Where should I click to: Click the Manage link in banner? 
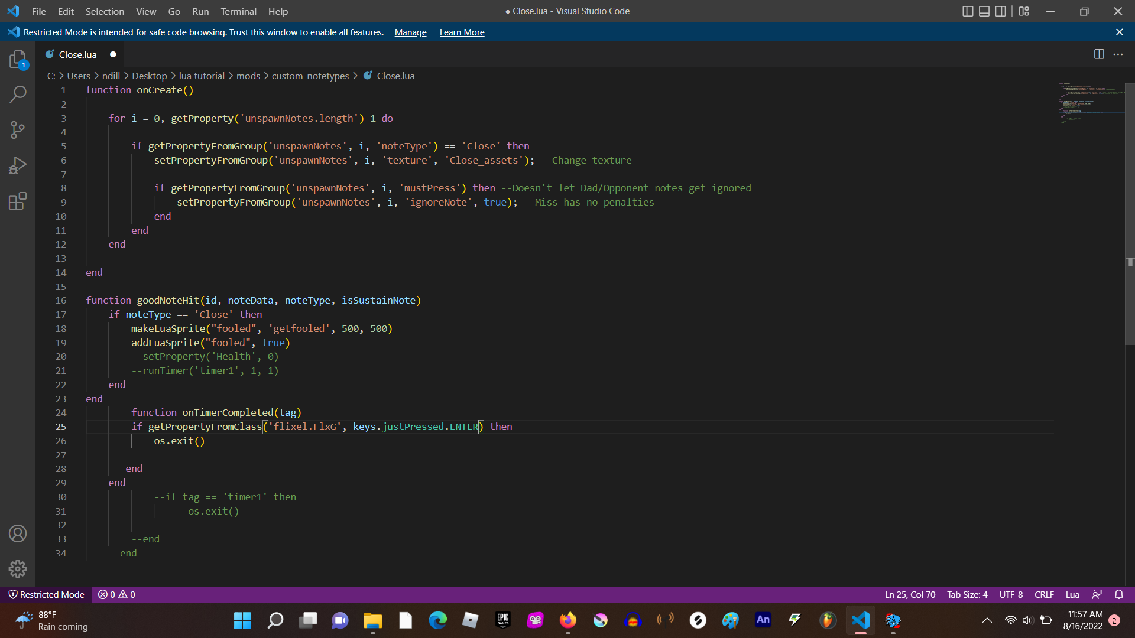tap(410, 32)
